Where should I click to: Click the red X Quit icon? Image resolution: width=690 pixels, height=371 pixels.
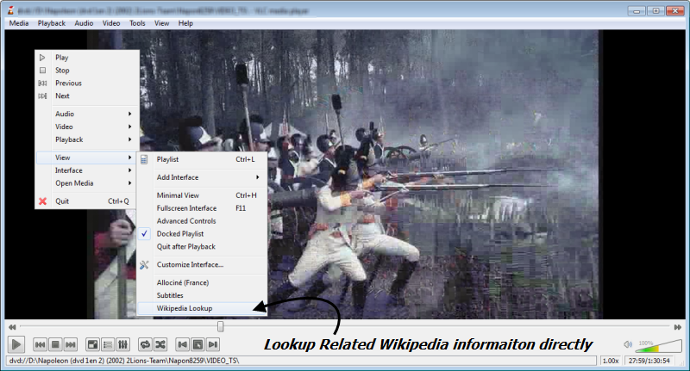coord(42,201)
